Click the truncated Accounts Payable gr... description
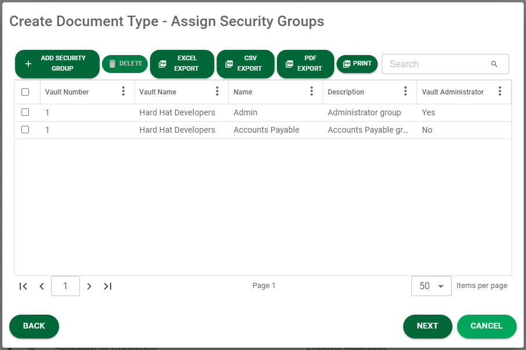Viewport: 526px width, 350px height. click(x=368, y=130)
